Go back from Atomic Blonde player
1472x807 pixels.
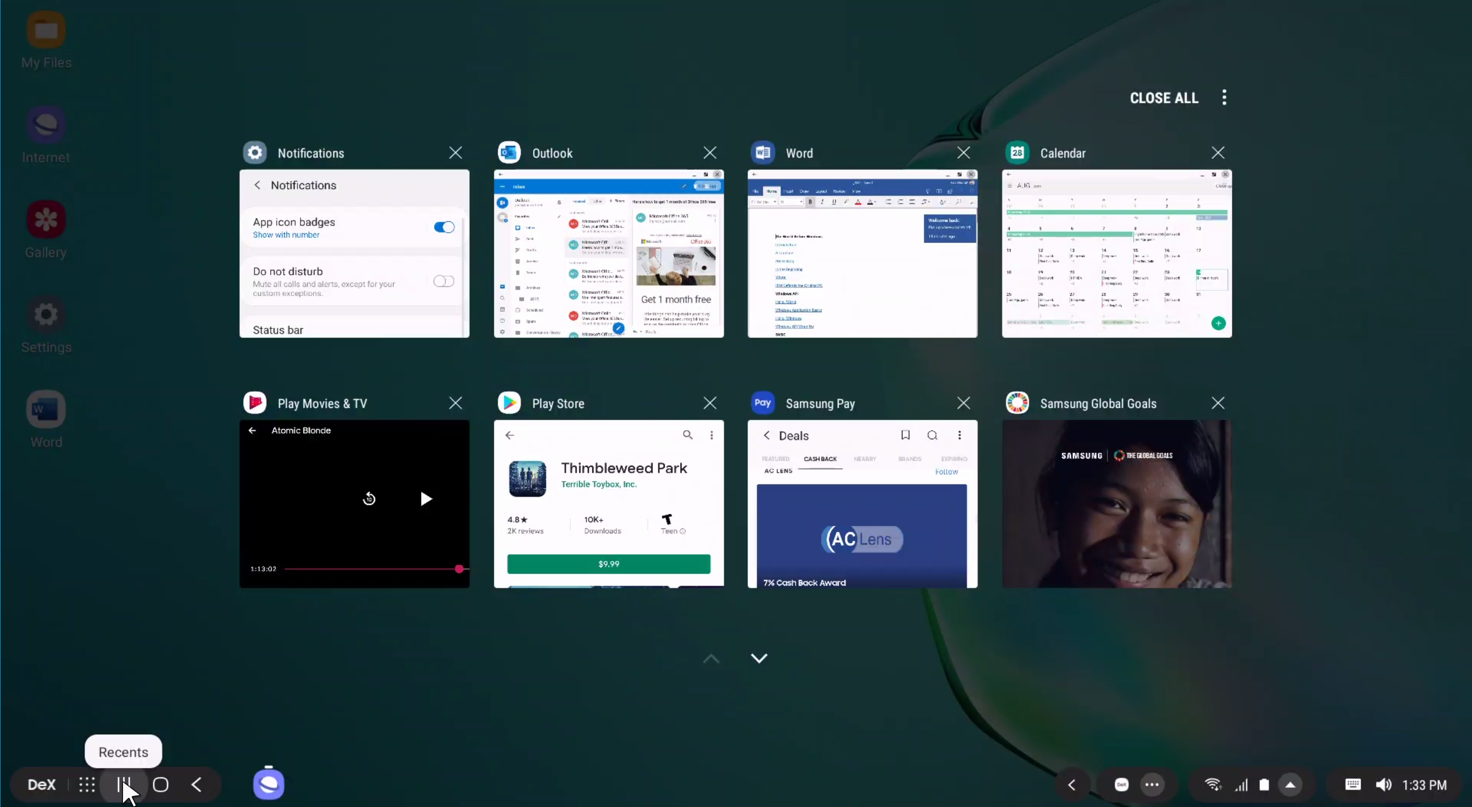pos(252,430)
